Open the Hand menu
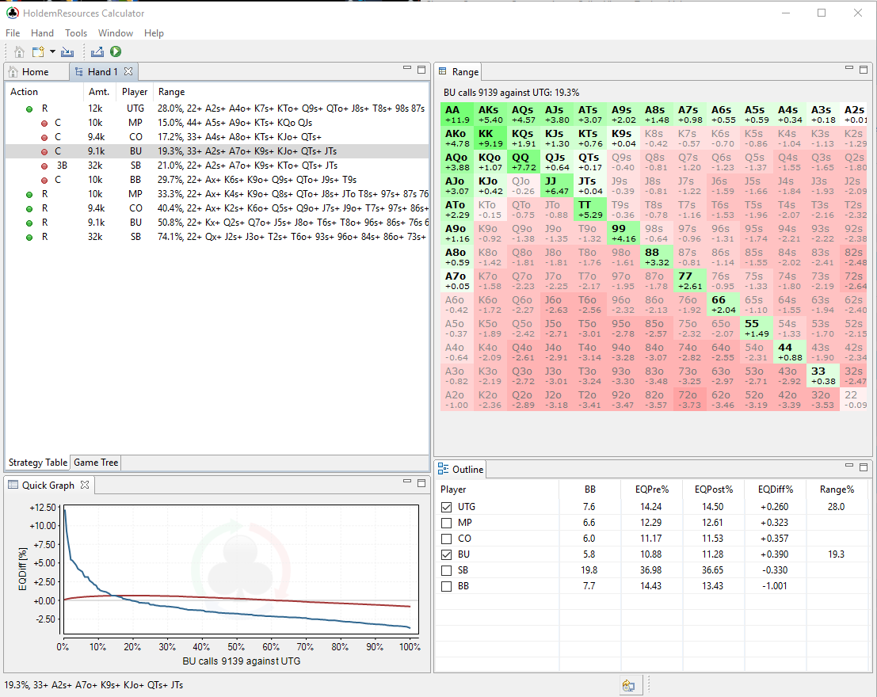This screenshot has width=877, height=697. coord(43,33)
